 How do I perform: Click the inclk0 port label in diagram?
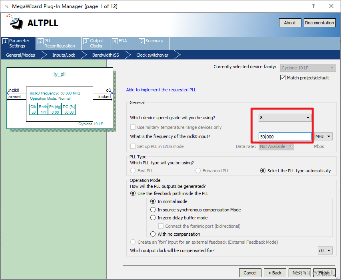[14, 90]
